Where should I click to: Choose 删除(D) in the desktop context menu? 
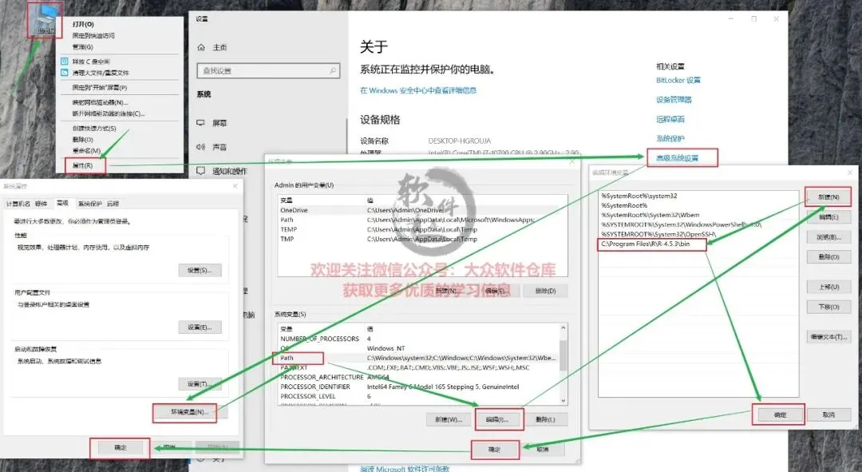tap(82, 140)
